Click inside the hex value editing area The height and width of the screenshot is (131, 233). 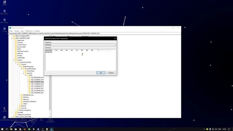click(80, 60)
